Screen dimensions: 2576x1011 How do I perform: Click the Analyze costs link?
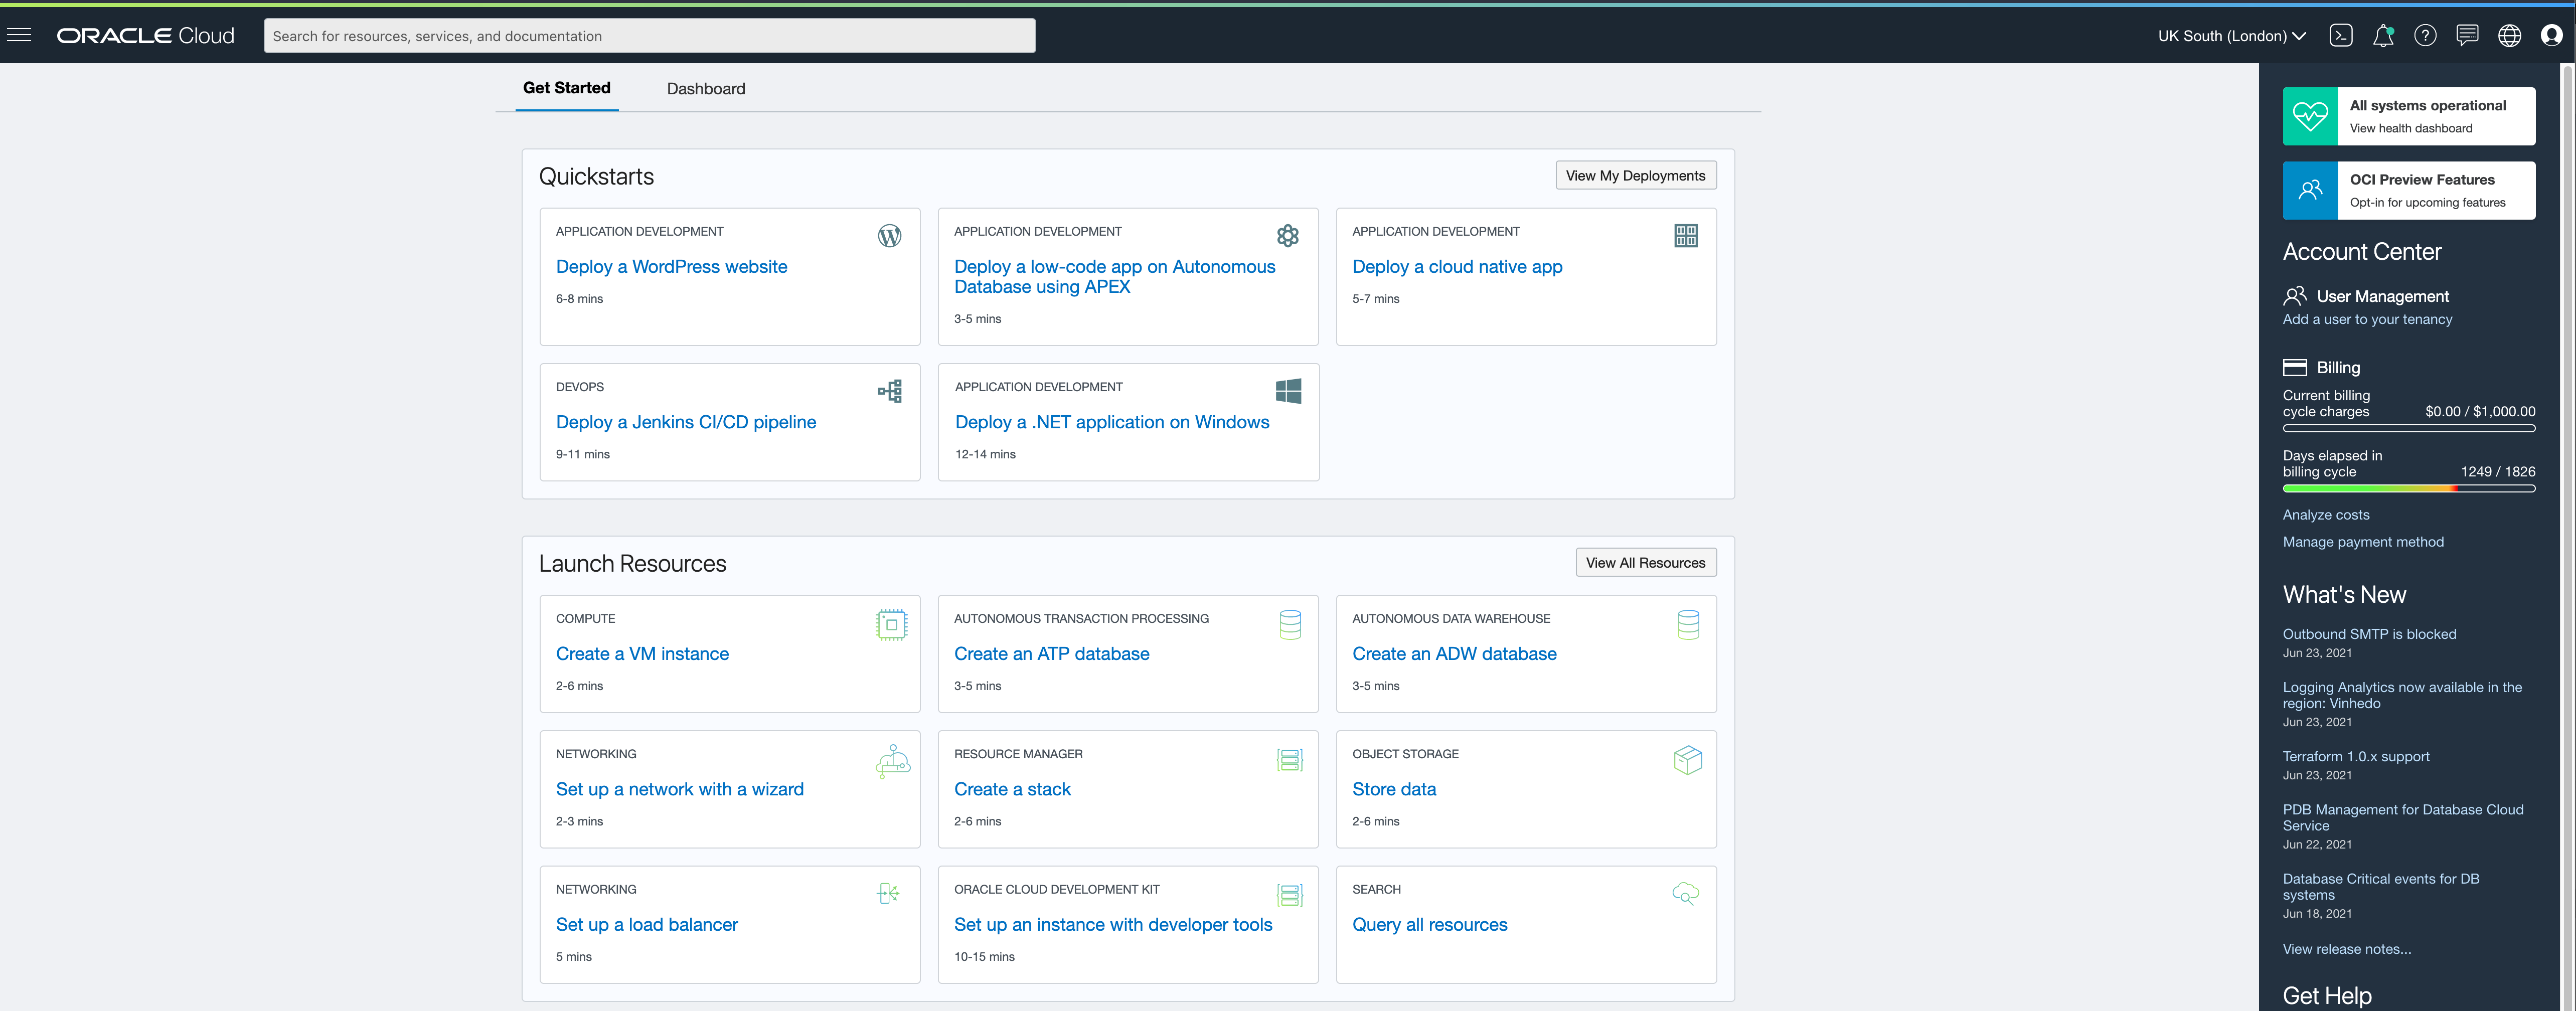pos(2326,514)
